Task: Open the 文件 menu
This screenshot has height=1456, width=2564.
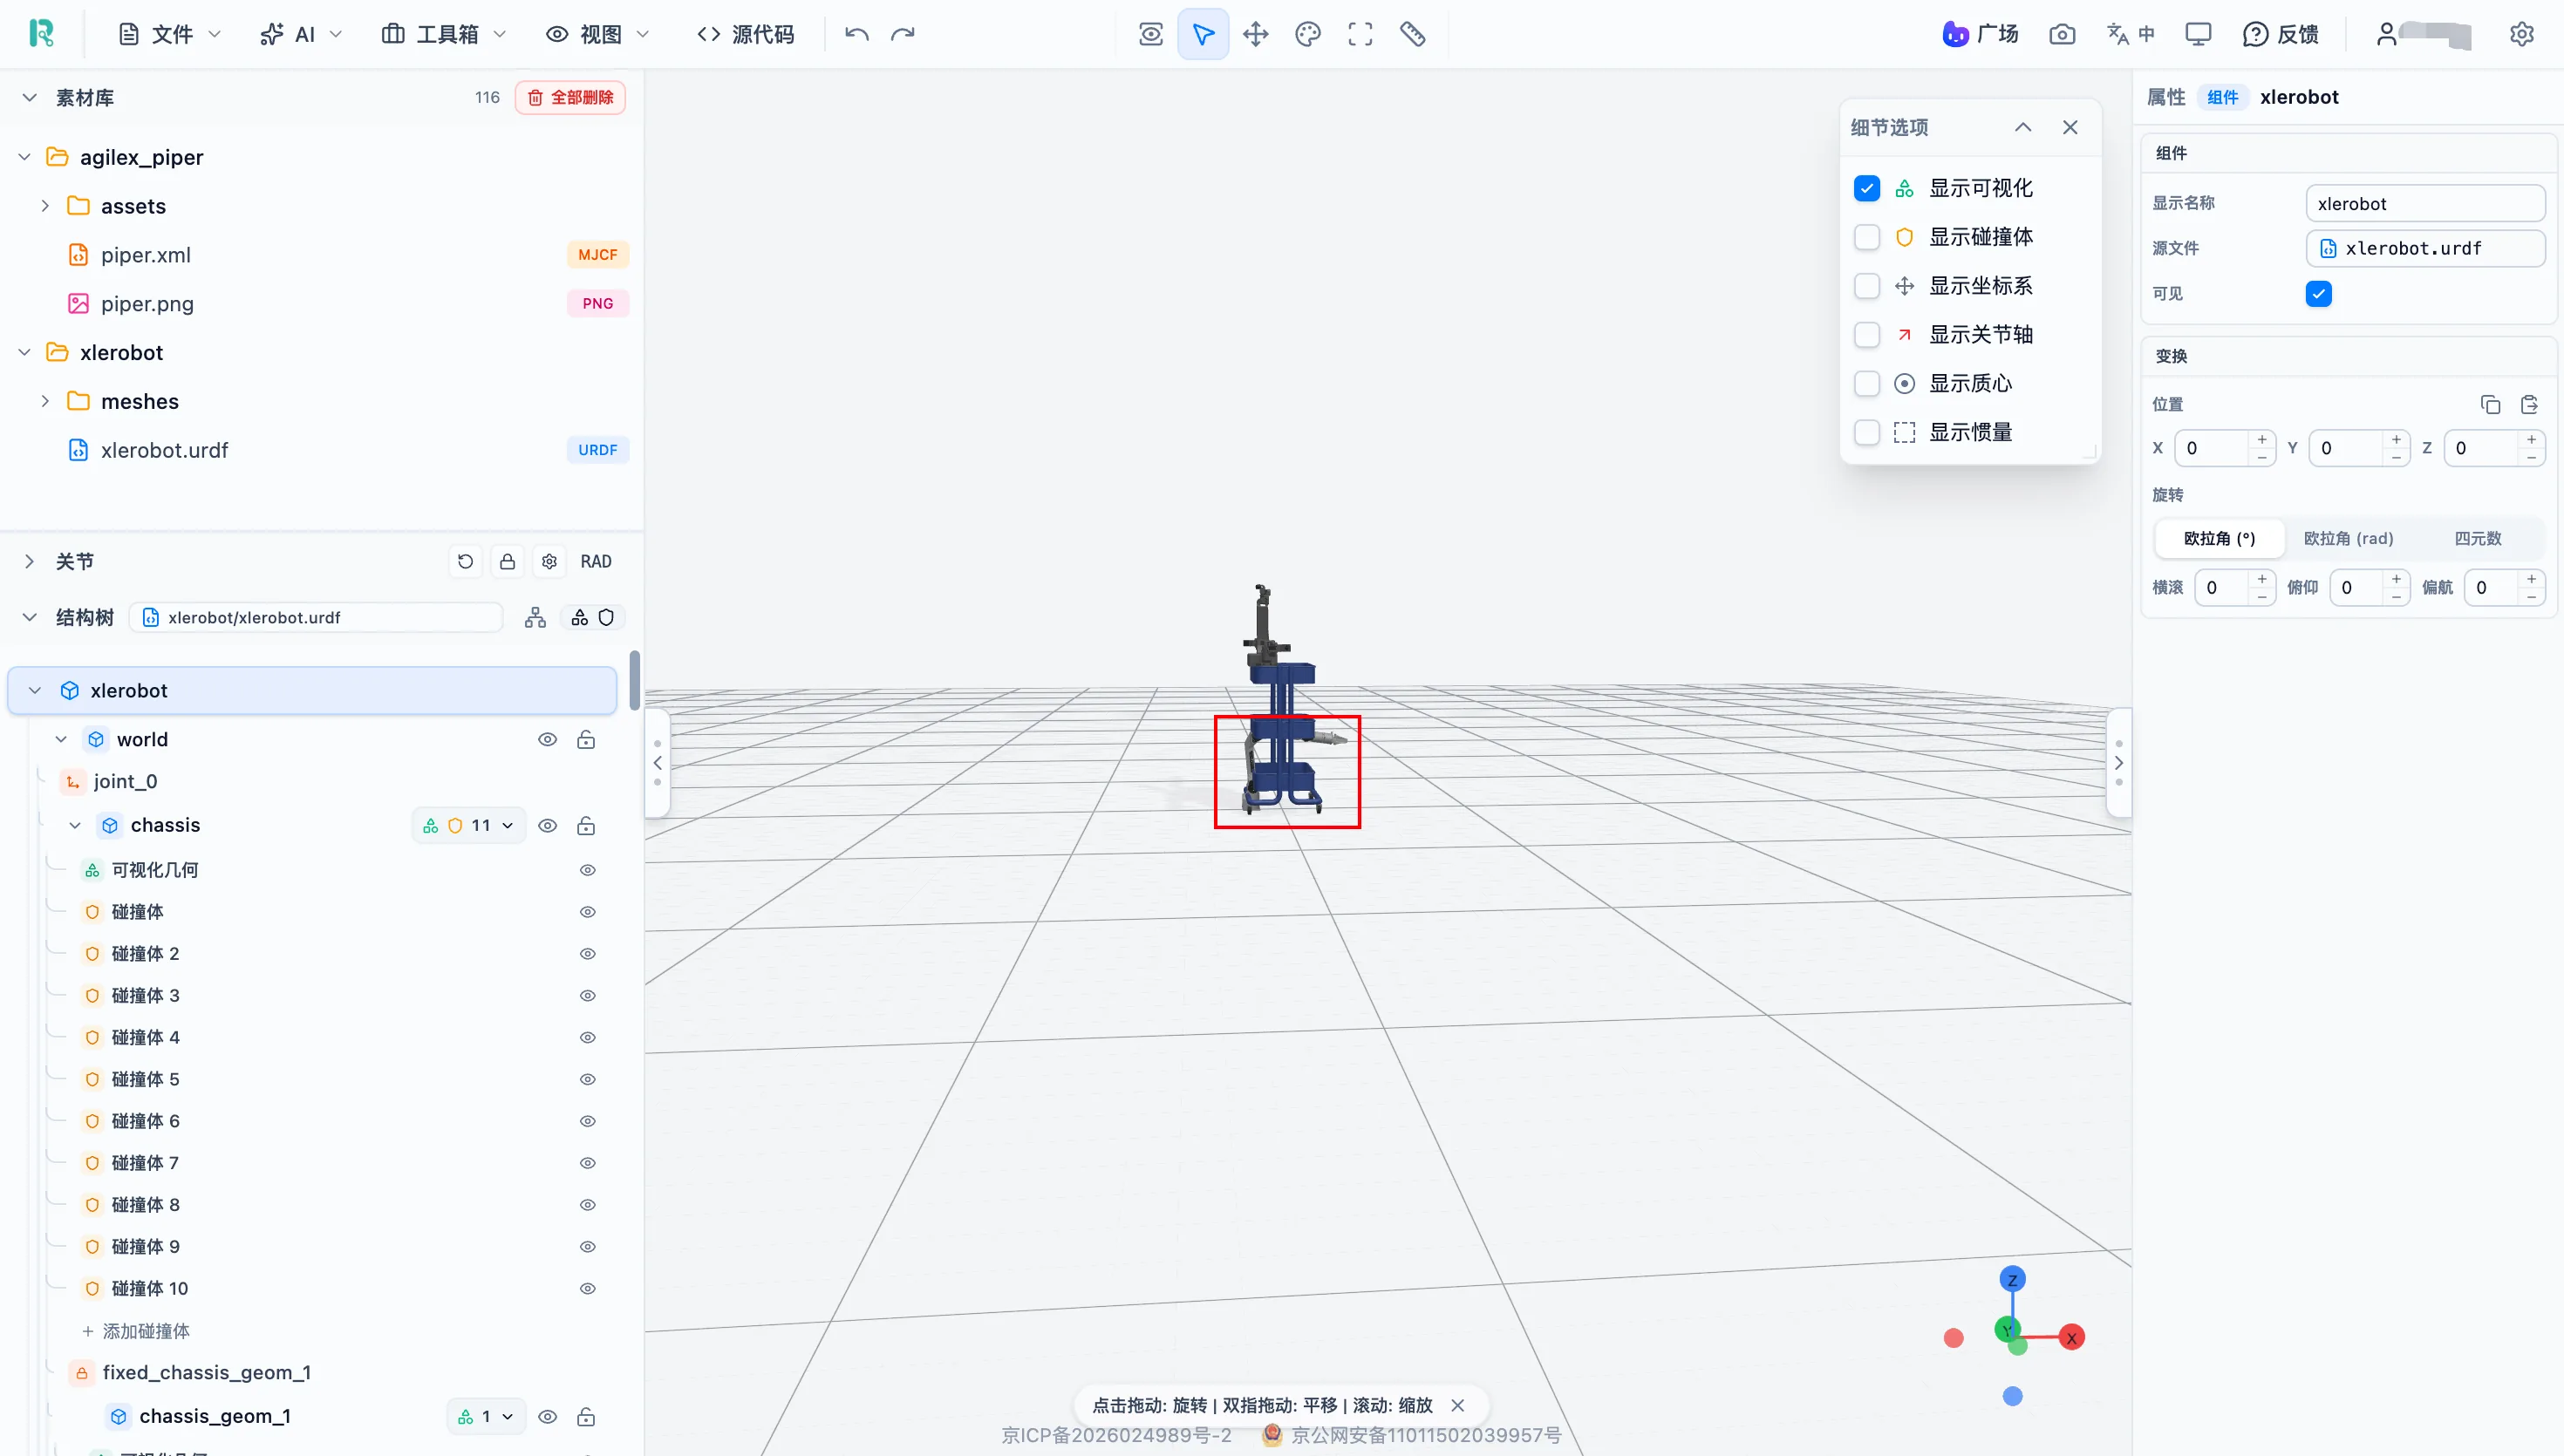Action: click(x=169, y=34)
